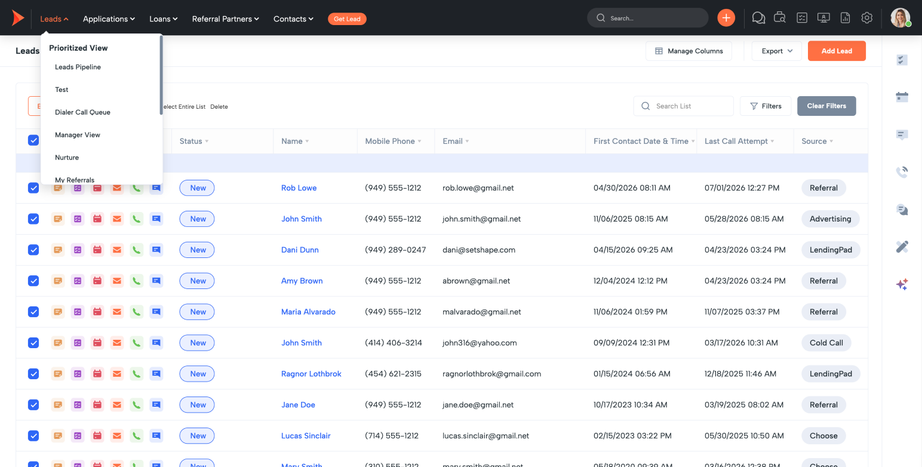Screen dimensions: 922x467
Task: Uncheck the John Smith advertising row checkbox
Action: pos(33,219)
